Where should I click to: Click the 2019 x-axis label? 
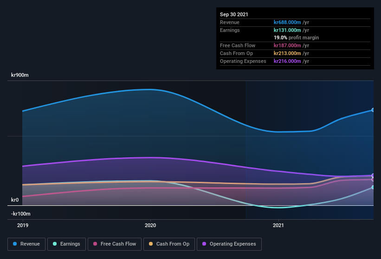(x=23, y=225)
